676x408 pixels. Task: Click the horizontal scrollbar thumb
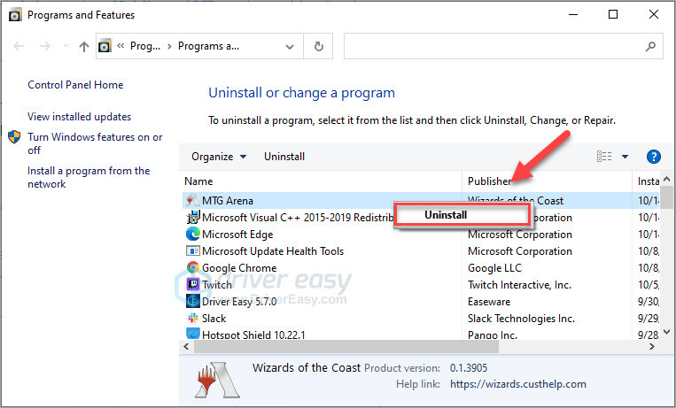click(346, 346)
